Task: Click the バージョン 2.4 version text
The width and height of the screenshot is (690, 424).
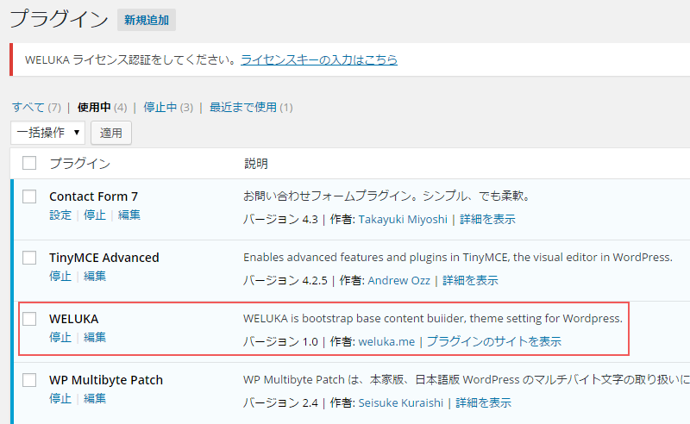Action: pyautogui.click(x=280, y=402)
